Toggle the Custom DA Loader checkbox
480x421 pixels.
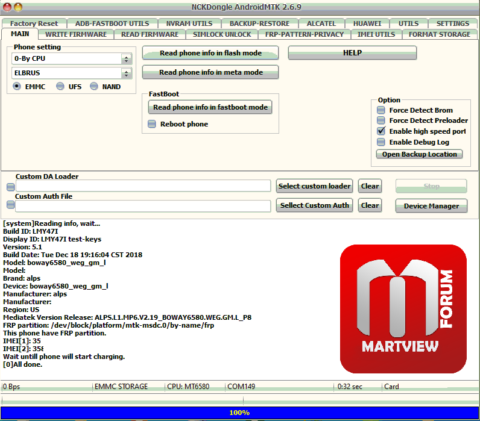point(10,187)
